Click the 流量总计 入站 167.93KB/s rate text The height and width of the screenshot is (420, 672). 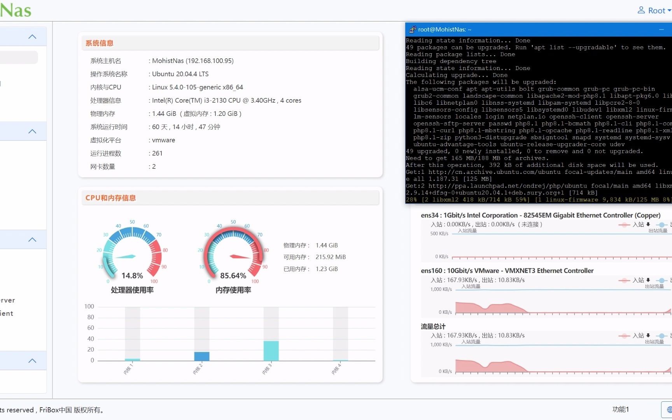coord(454,335)
